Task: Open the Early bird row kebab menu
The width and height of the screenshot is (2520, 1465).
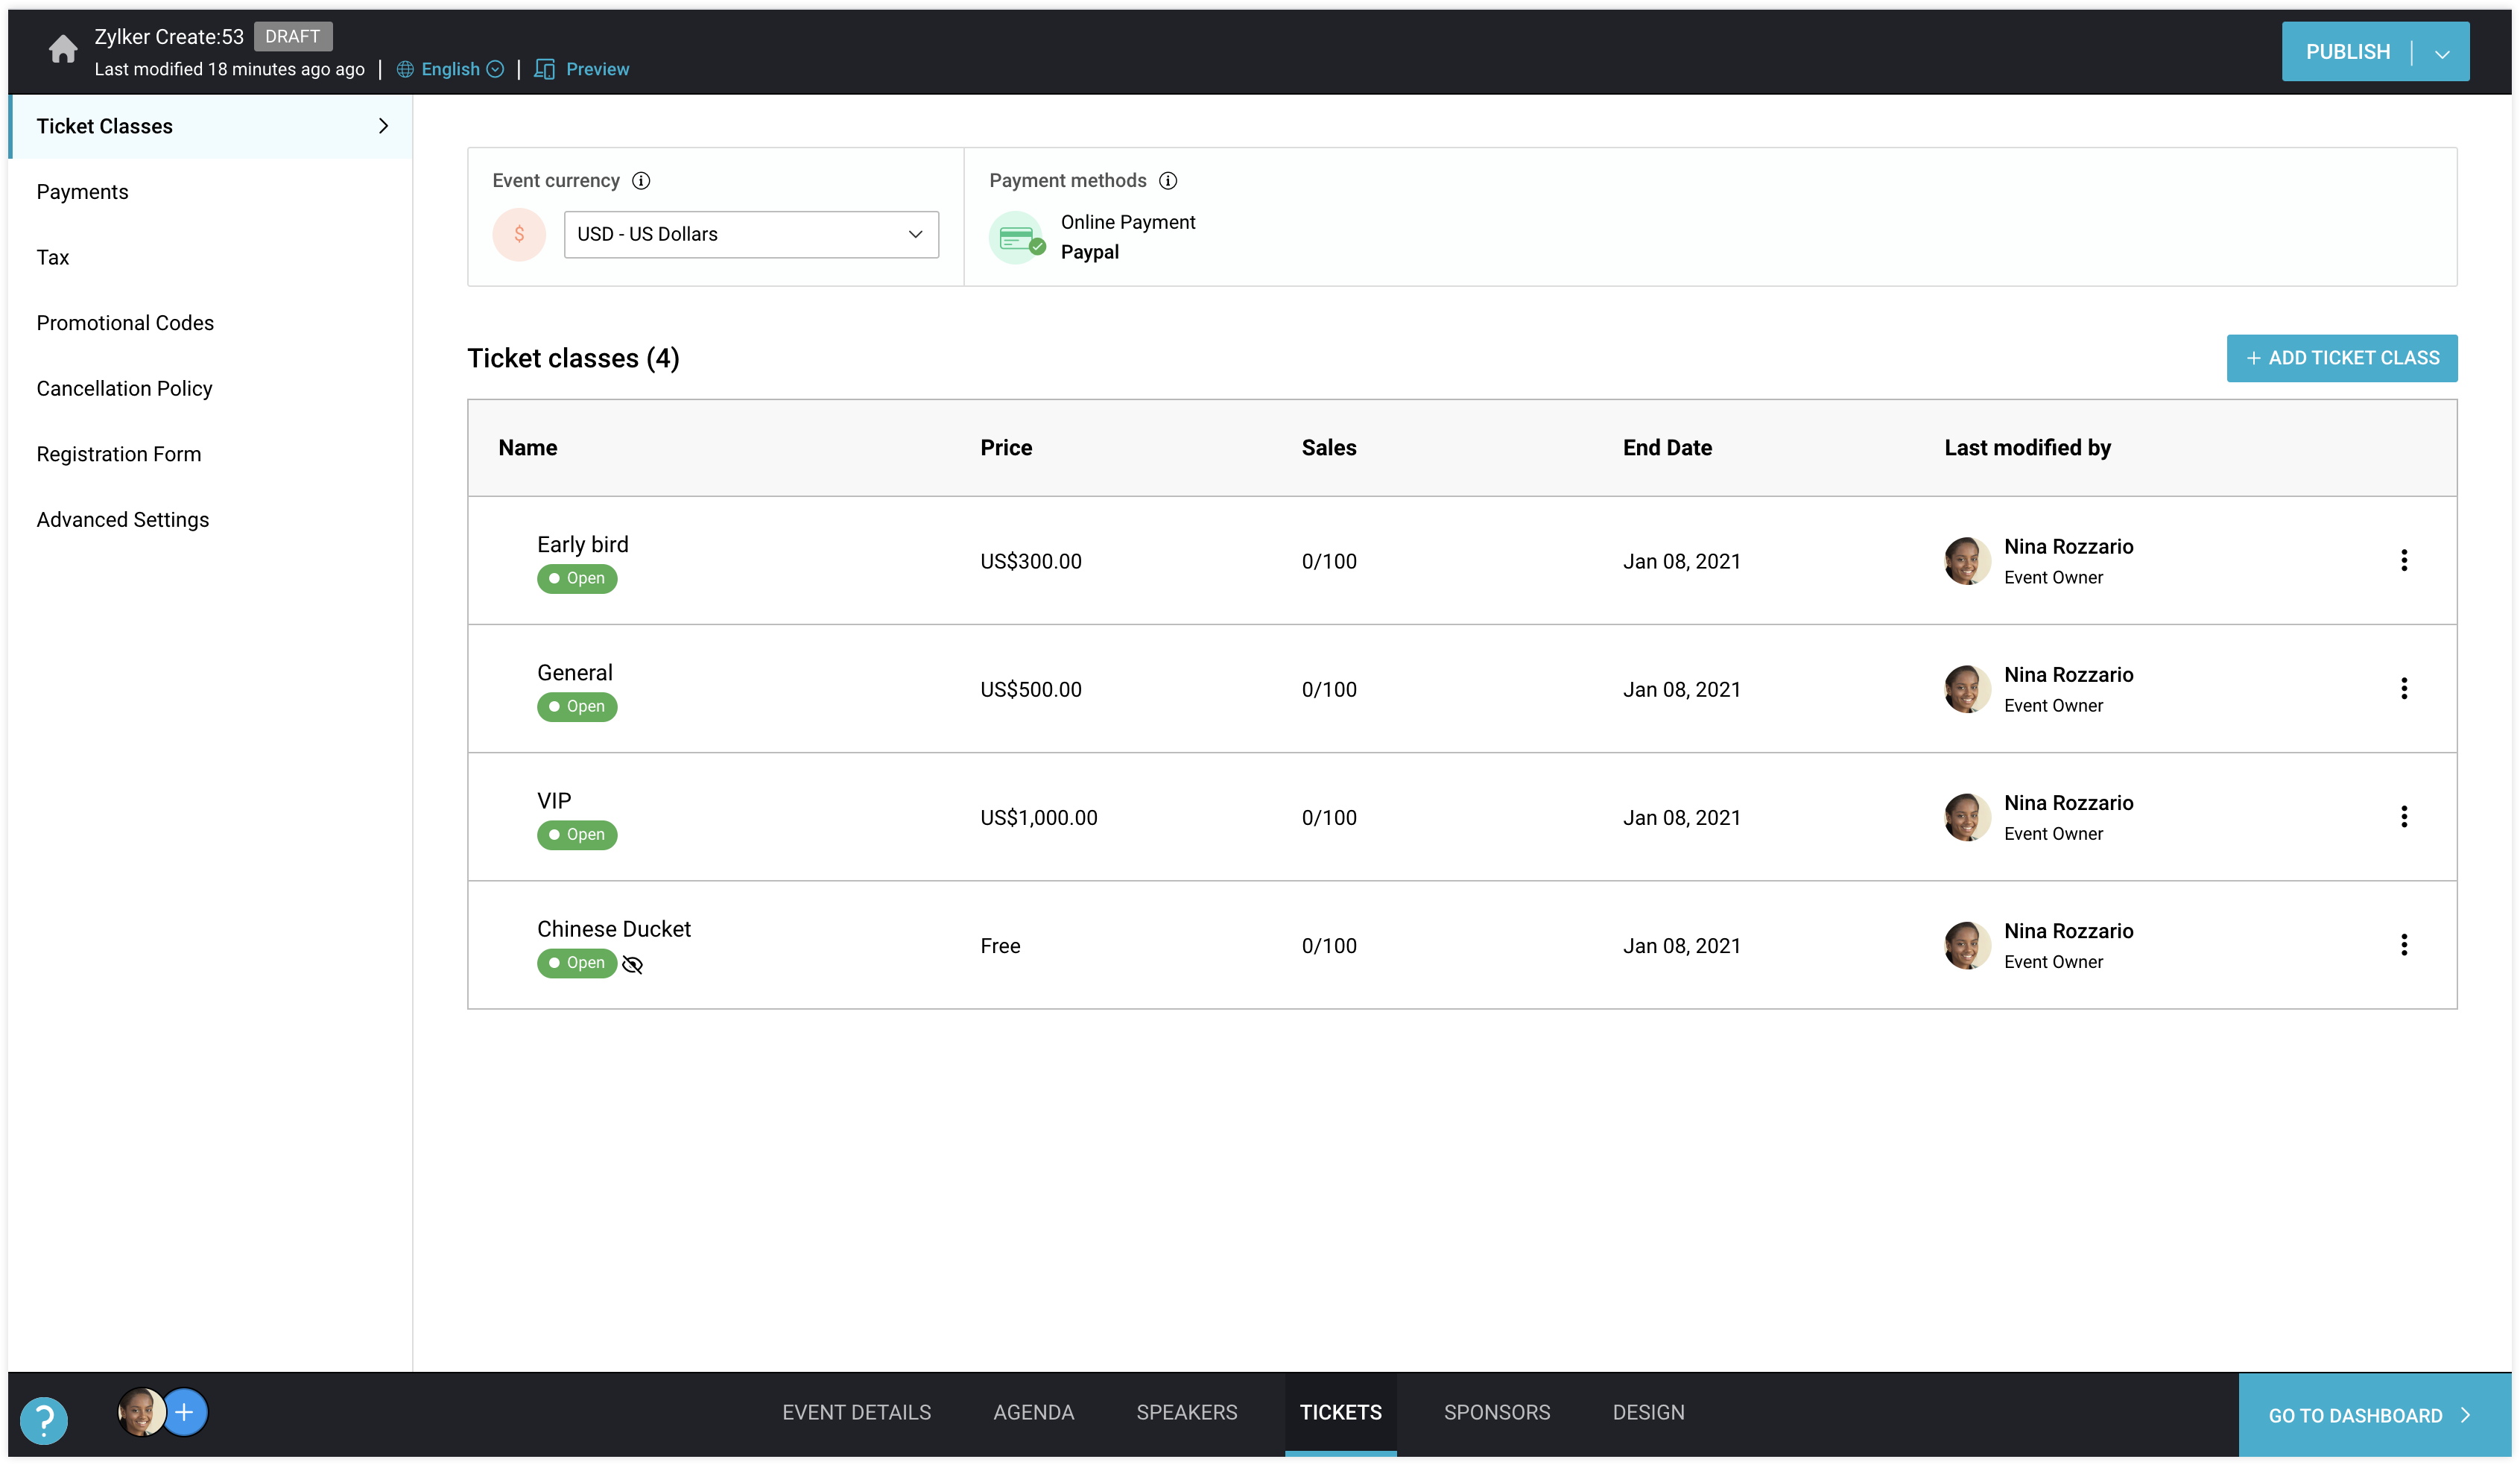Action: click(2405, 560)
